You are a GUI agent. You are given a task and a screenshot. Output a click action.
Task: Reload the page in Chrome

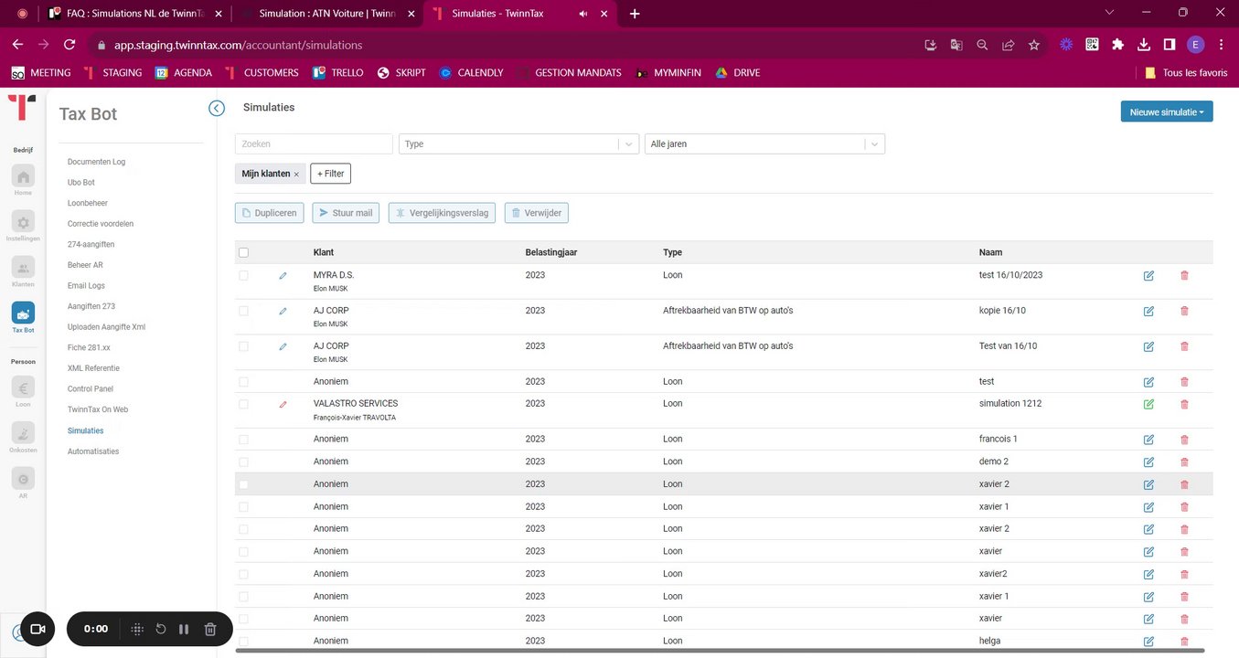pos(69,45)
